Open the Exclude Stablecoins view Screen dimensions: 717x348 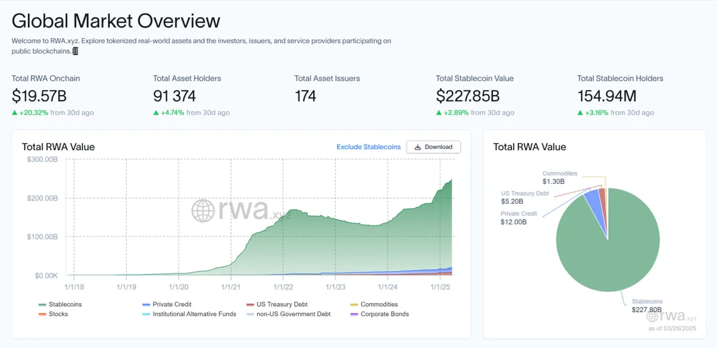(x=368, y=146)
